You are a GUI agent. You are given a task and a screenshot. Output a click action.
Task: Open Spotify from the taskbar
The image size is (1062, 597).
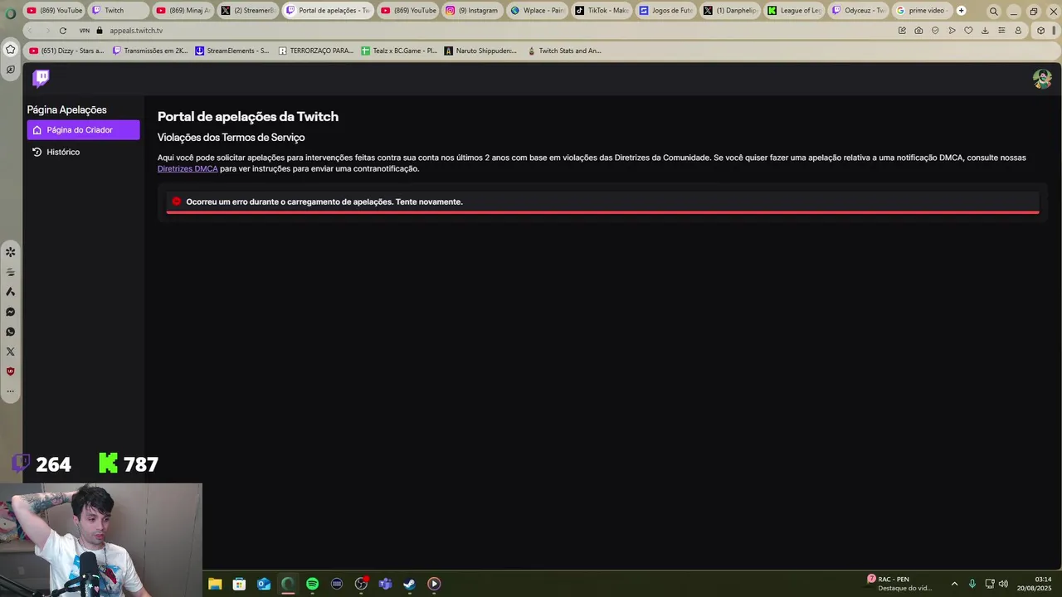312,584
